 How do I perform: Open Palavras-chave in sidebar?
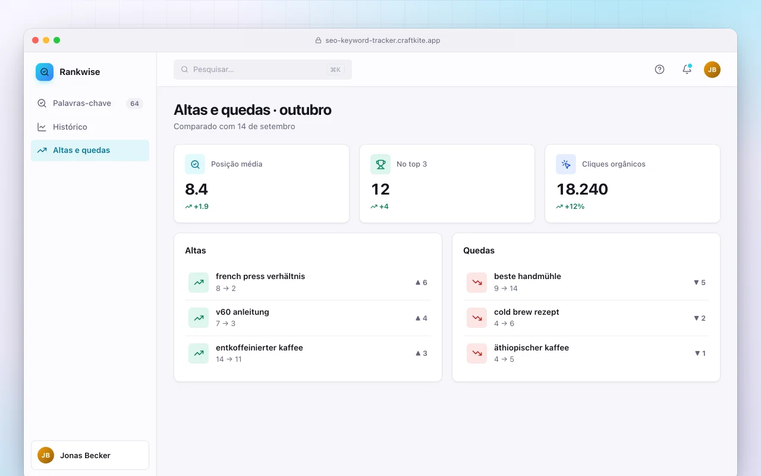[x=90, y=104]
